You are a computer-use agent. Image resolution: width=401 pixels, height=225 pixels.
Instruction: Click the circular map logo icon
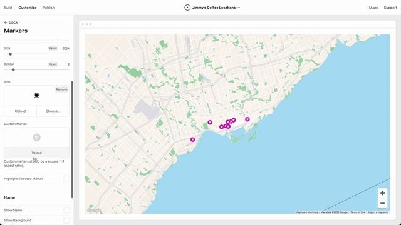[187, 7]
